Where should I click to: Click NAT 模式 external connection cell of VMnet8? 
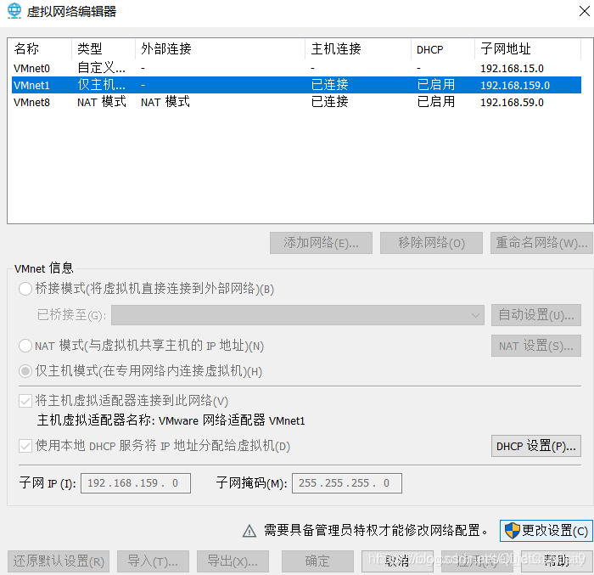pyautogui.click(x=165, y=102)
